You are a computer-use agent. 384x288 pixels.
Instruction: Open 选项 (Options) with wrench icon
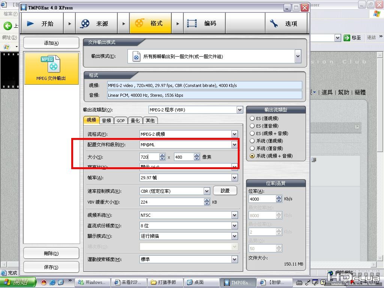point(286,24)
